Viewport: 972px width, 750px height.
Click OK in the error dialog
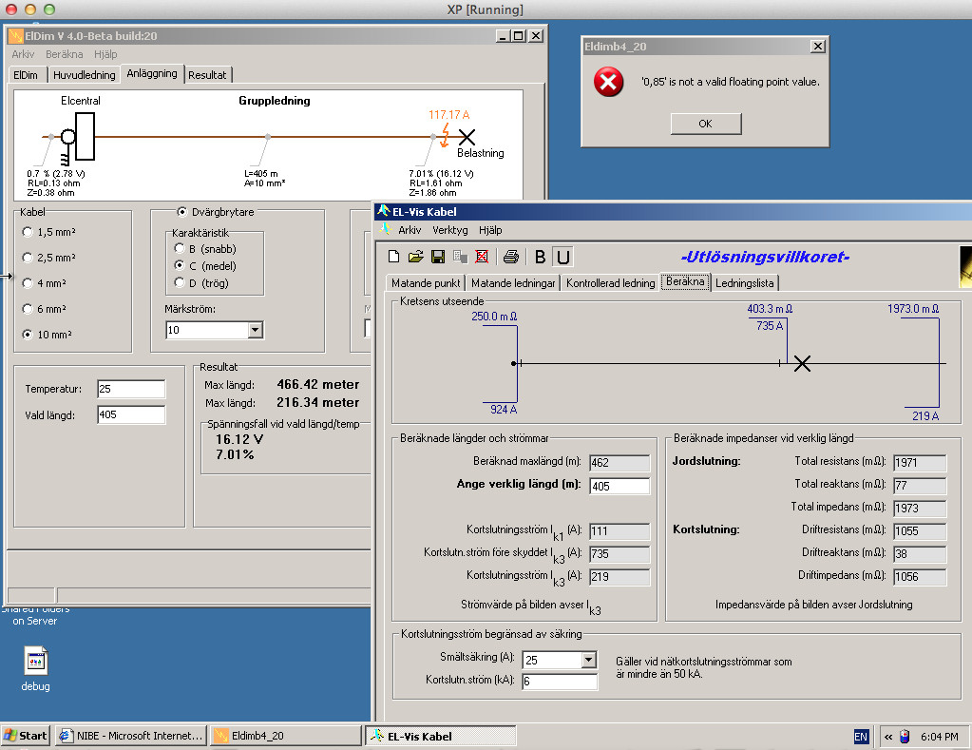pos(705,124)
